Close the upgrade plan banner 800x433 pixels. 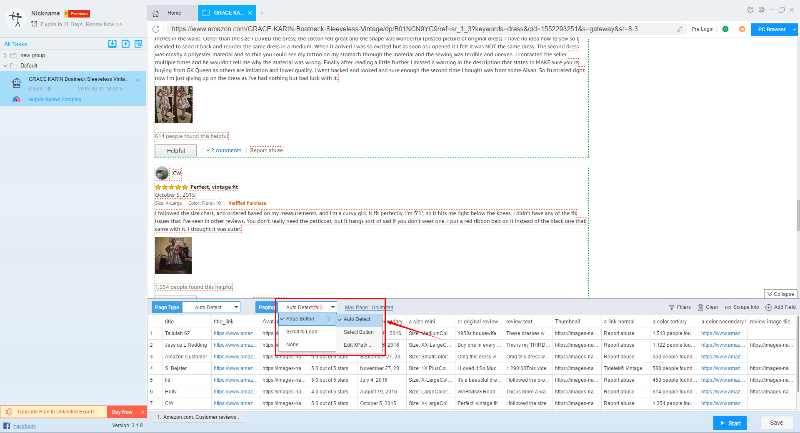click(x=142, y=412)
